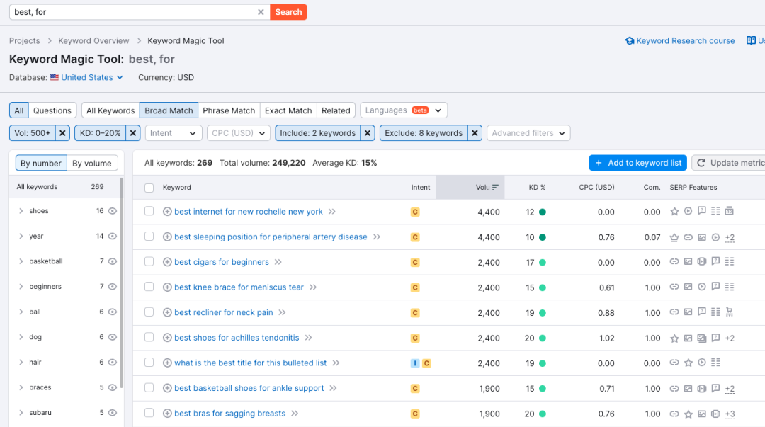This screenshot has width=765, height=427.
Task: Click plus icon beside 'best knee brace for meniscus tear'
Action: pos(167,287)
